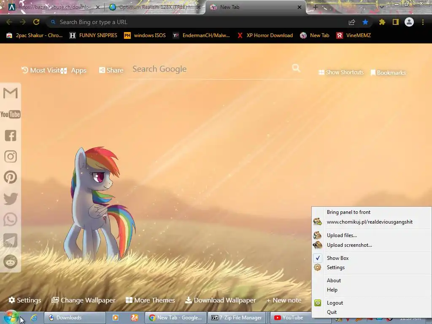
Task: Click the Windows Start orb
Action: [11, 317]
